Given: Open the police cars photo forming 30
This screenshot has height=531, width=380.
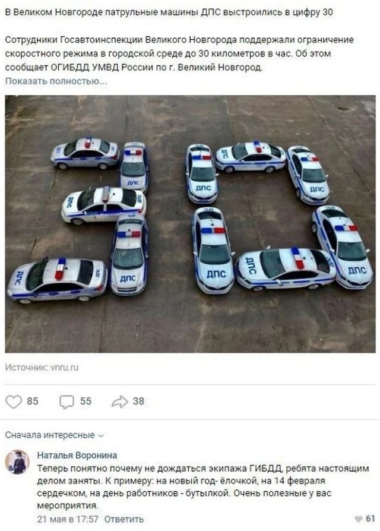Looking at the screenshot, I should (x=190, y=224).
